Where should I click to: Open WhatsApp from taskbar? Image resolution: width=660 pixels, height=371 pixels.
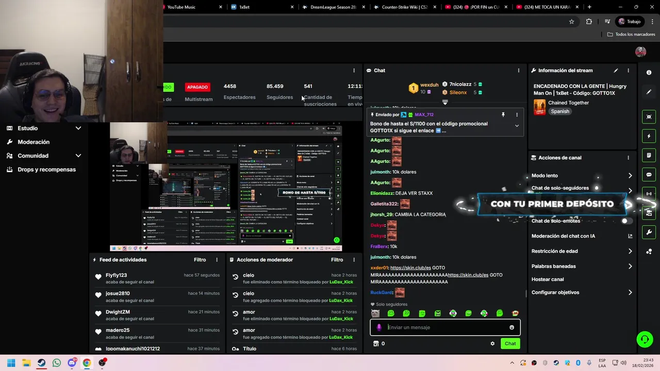click(x=57, y=363)
